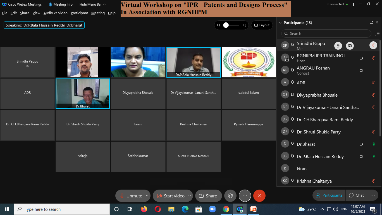The height and width of the screenshot is (215, 382).
Task: Open Zoom app from the taskbar
Action: coord(213,209)
